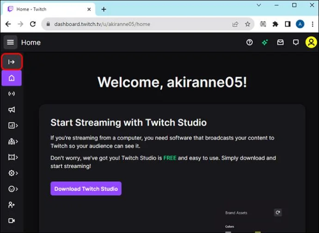The width and height of the screenshot is (319, 233).
Task: Open the Chrome profile A avatar
Action: [300, 24]
